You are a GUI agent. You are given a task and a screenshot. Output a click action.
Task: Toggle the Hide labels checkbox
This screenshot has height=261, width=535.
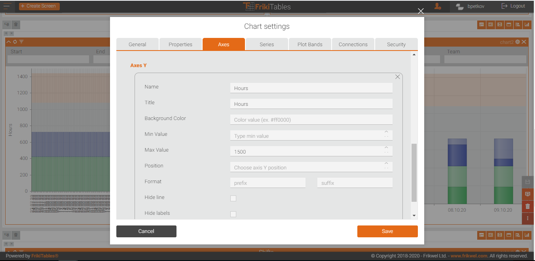pos(233,214)
